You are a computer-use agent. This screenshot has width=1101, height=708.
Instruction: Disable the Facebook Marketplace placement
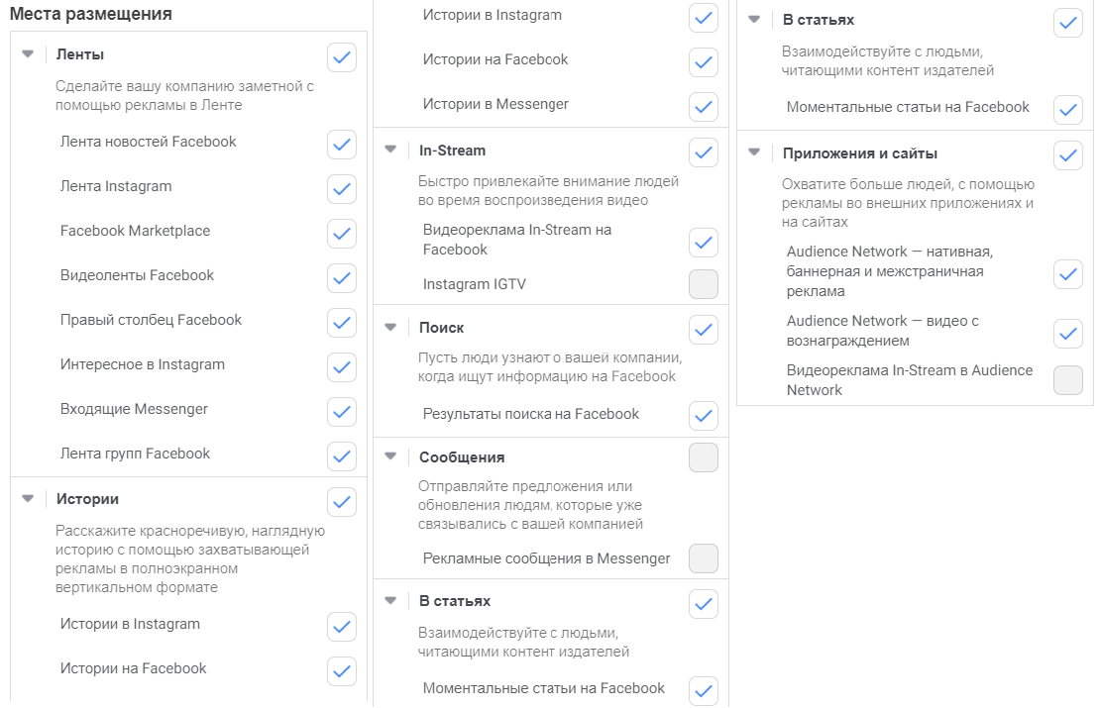[342, 234]
